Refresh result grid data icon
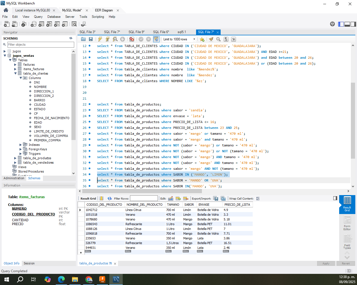This screenshot has height=285, width=357. pos(109,198)
